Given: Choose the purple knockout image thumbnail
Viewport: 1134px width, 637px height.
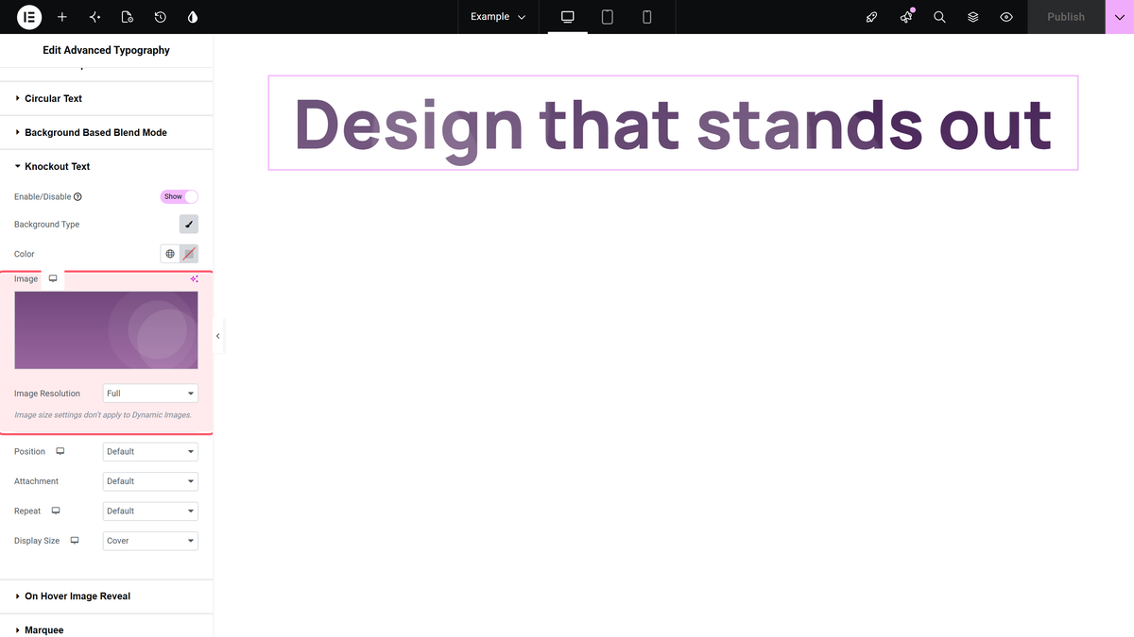Looking at the screenshot, I should (x=106, y=330).
